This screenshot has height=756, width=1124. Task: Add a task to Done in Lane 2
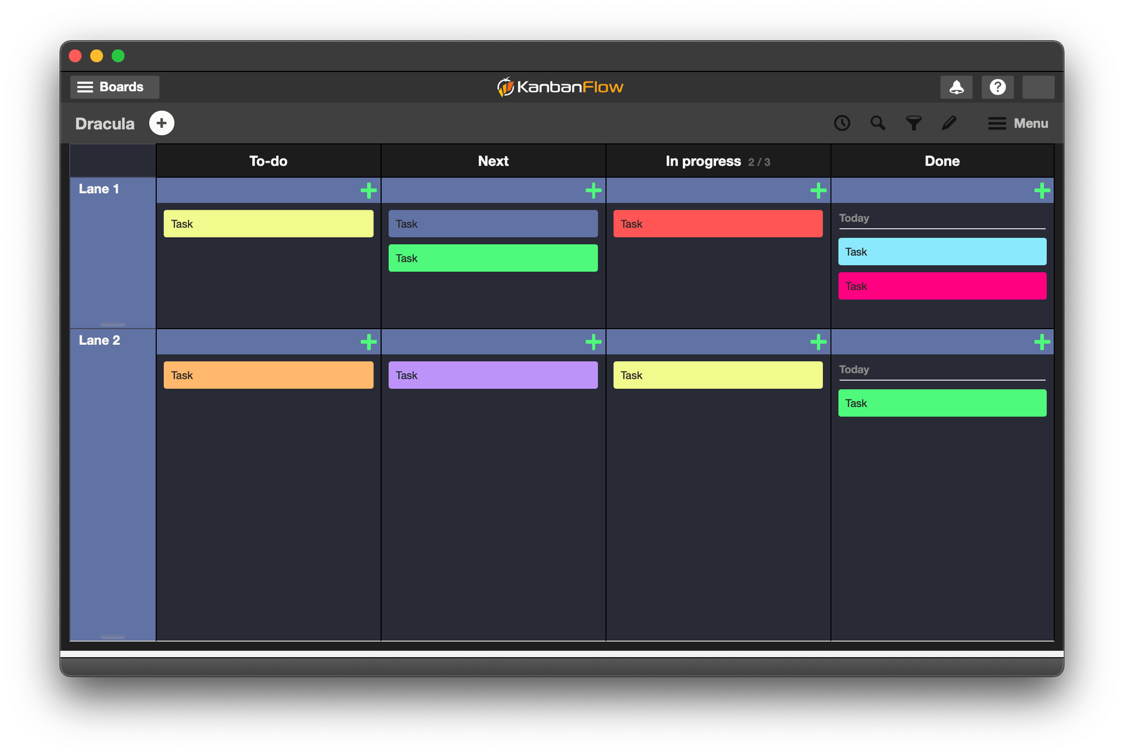point(1041,342)
